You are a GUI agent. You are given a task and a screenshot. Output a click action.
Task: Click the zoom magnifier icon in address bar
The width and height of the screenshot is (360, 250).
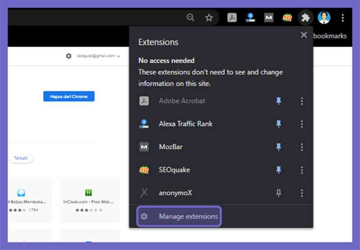coord(190,18)
